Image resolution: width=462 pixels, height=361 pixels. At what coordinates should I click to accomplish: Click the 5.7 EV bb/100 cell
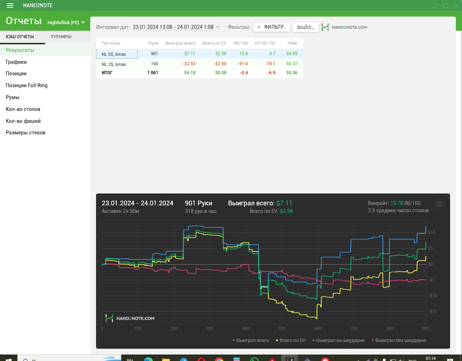[x=272, y=54]
